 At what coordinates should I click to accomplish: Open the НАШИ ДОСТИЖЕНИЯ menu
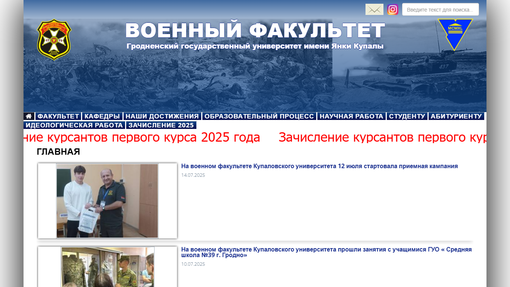pos(162,116)
